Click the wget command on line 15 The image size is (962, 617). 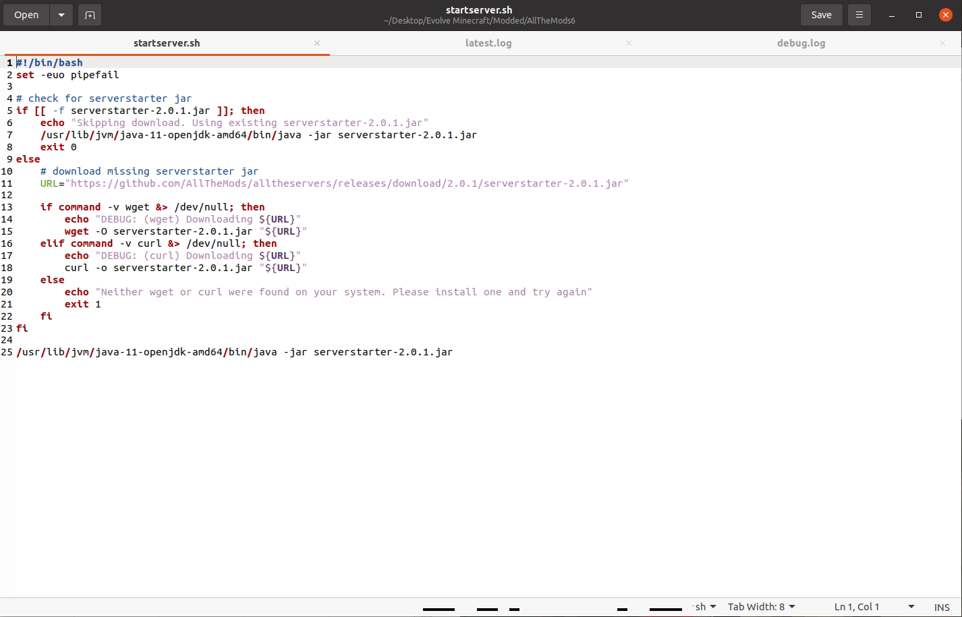[x=76, y=231]
